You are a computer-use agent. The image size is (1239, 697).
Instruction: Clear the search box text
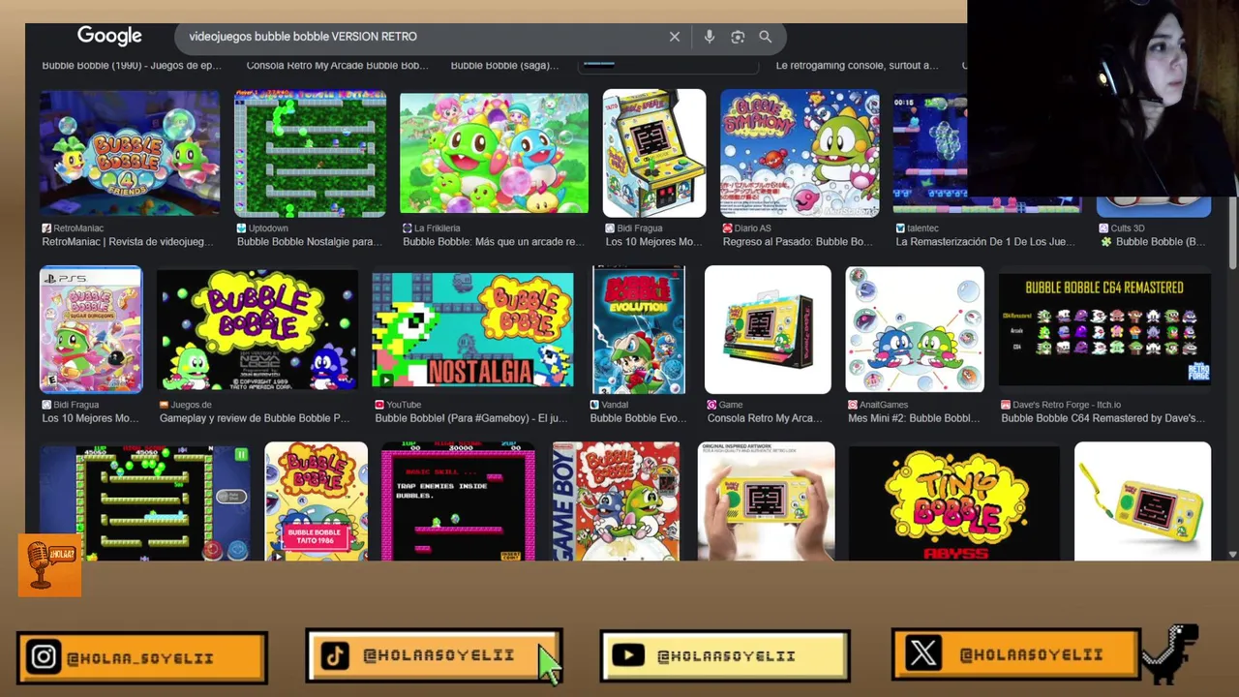[x=675, y=37]
